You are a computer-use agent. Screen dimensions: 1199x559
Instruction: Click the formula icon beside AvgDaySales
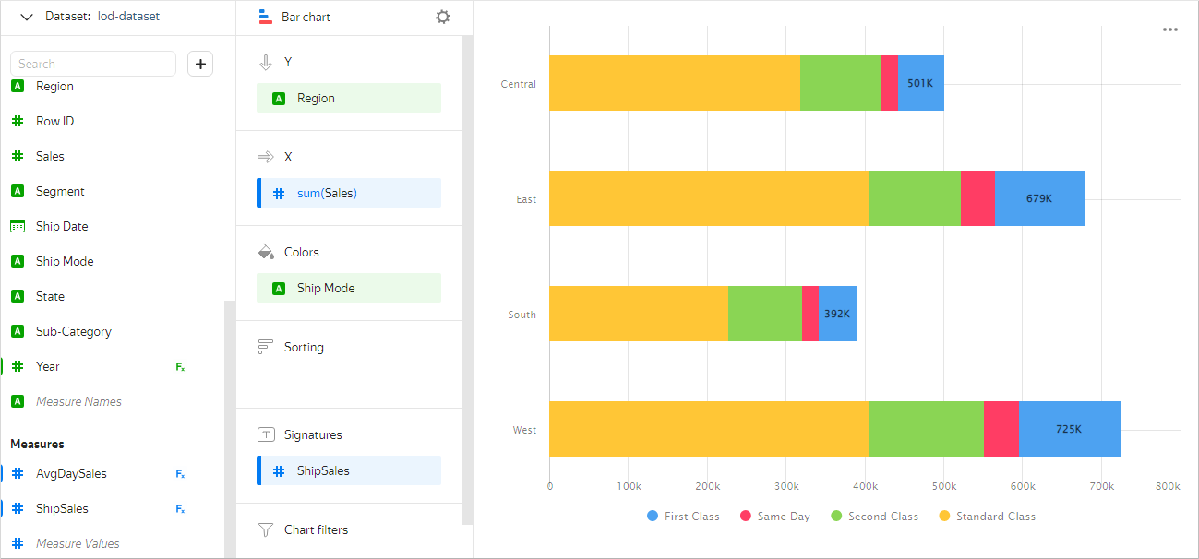(180, 474)
